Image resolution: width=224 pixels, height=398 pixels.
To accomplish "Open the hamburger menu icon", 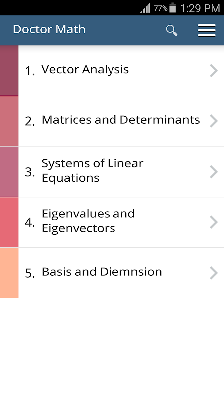I will [x=207, y=30].
